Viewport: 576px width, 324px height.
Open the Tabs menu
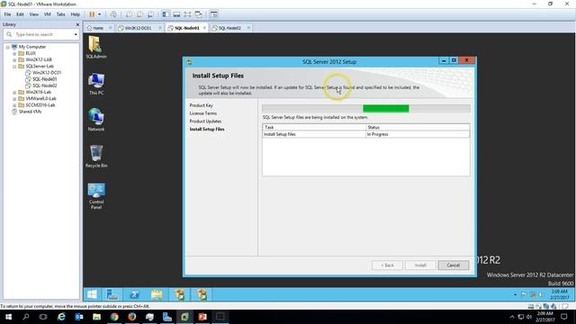(x=60, y=14)
